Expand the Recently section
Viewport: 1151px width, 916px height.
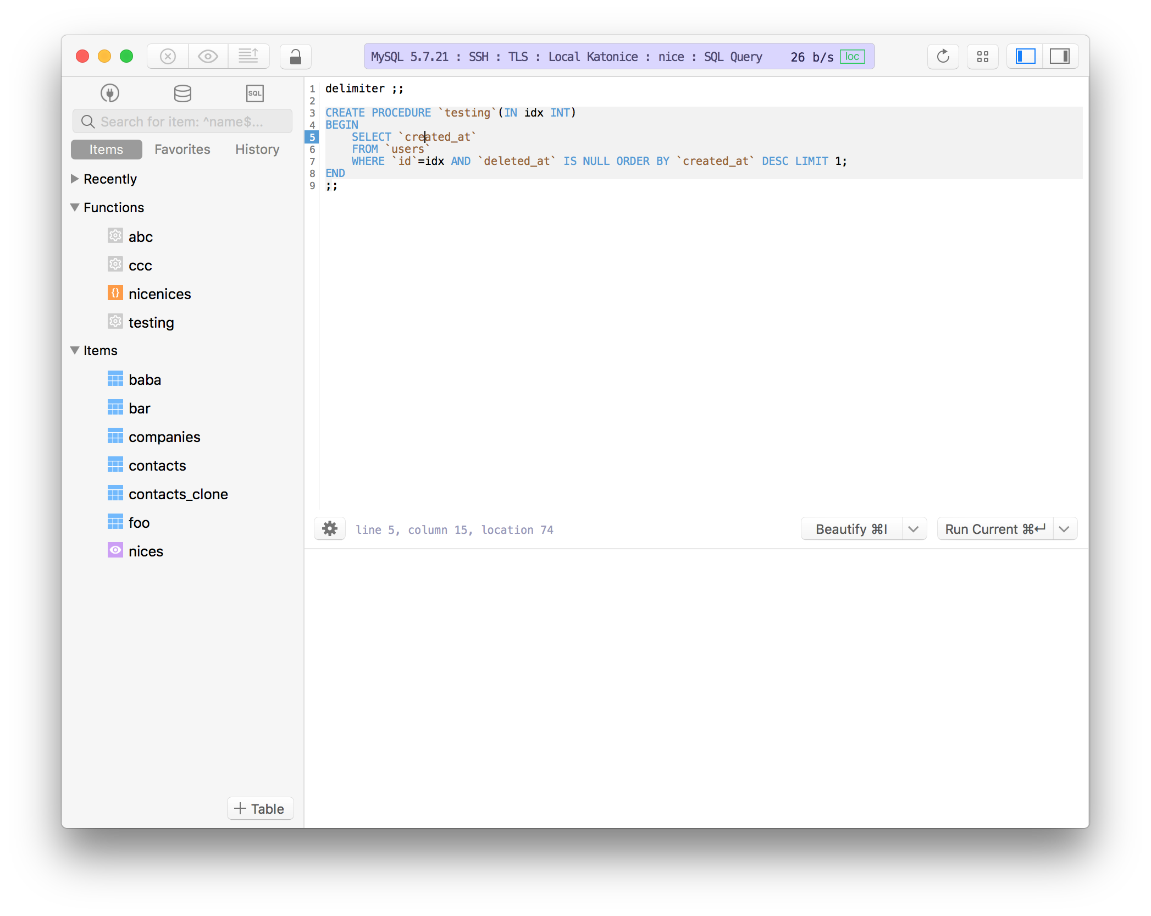click(x=74, y=179)
